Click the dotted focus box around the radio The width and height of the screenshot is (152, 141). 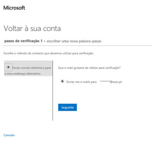tap(8, 67)
